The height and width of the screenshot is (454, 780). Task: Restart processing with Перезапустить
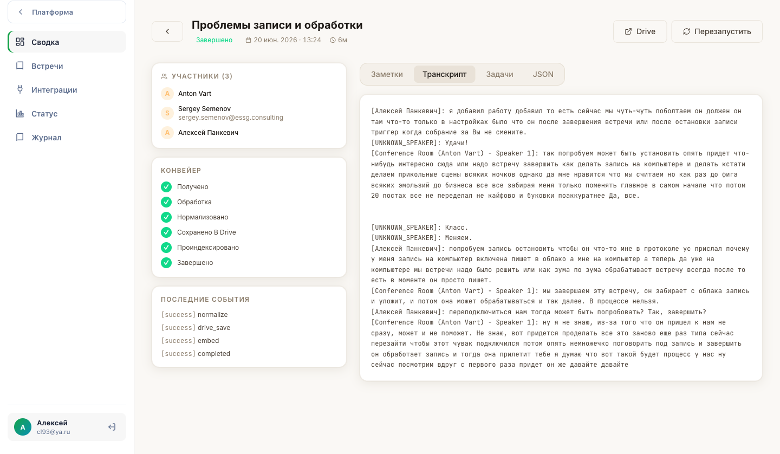pyautogui.click(x=717, y=31)
